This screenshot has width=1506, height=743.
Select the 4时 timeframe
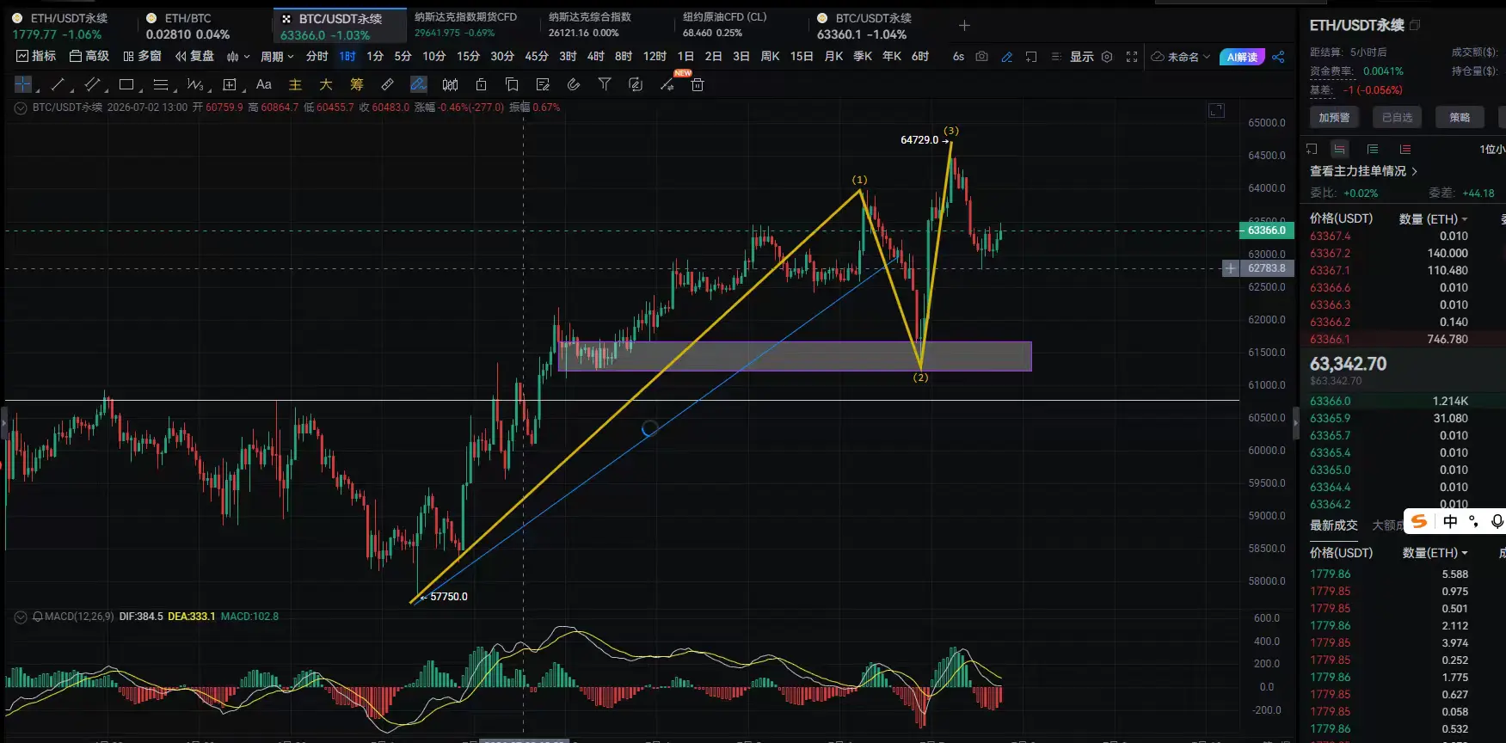(596, 57)
